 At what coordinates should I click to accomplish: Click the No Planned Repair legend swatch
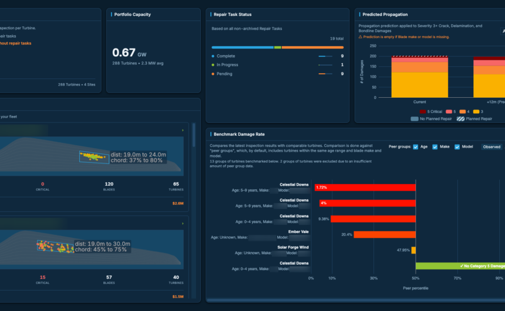tap(415, 119)
